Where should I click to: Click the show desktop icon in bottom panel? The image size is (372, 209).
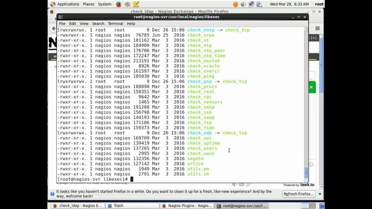coord(321,206)
